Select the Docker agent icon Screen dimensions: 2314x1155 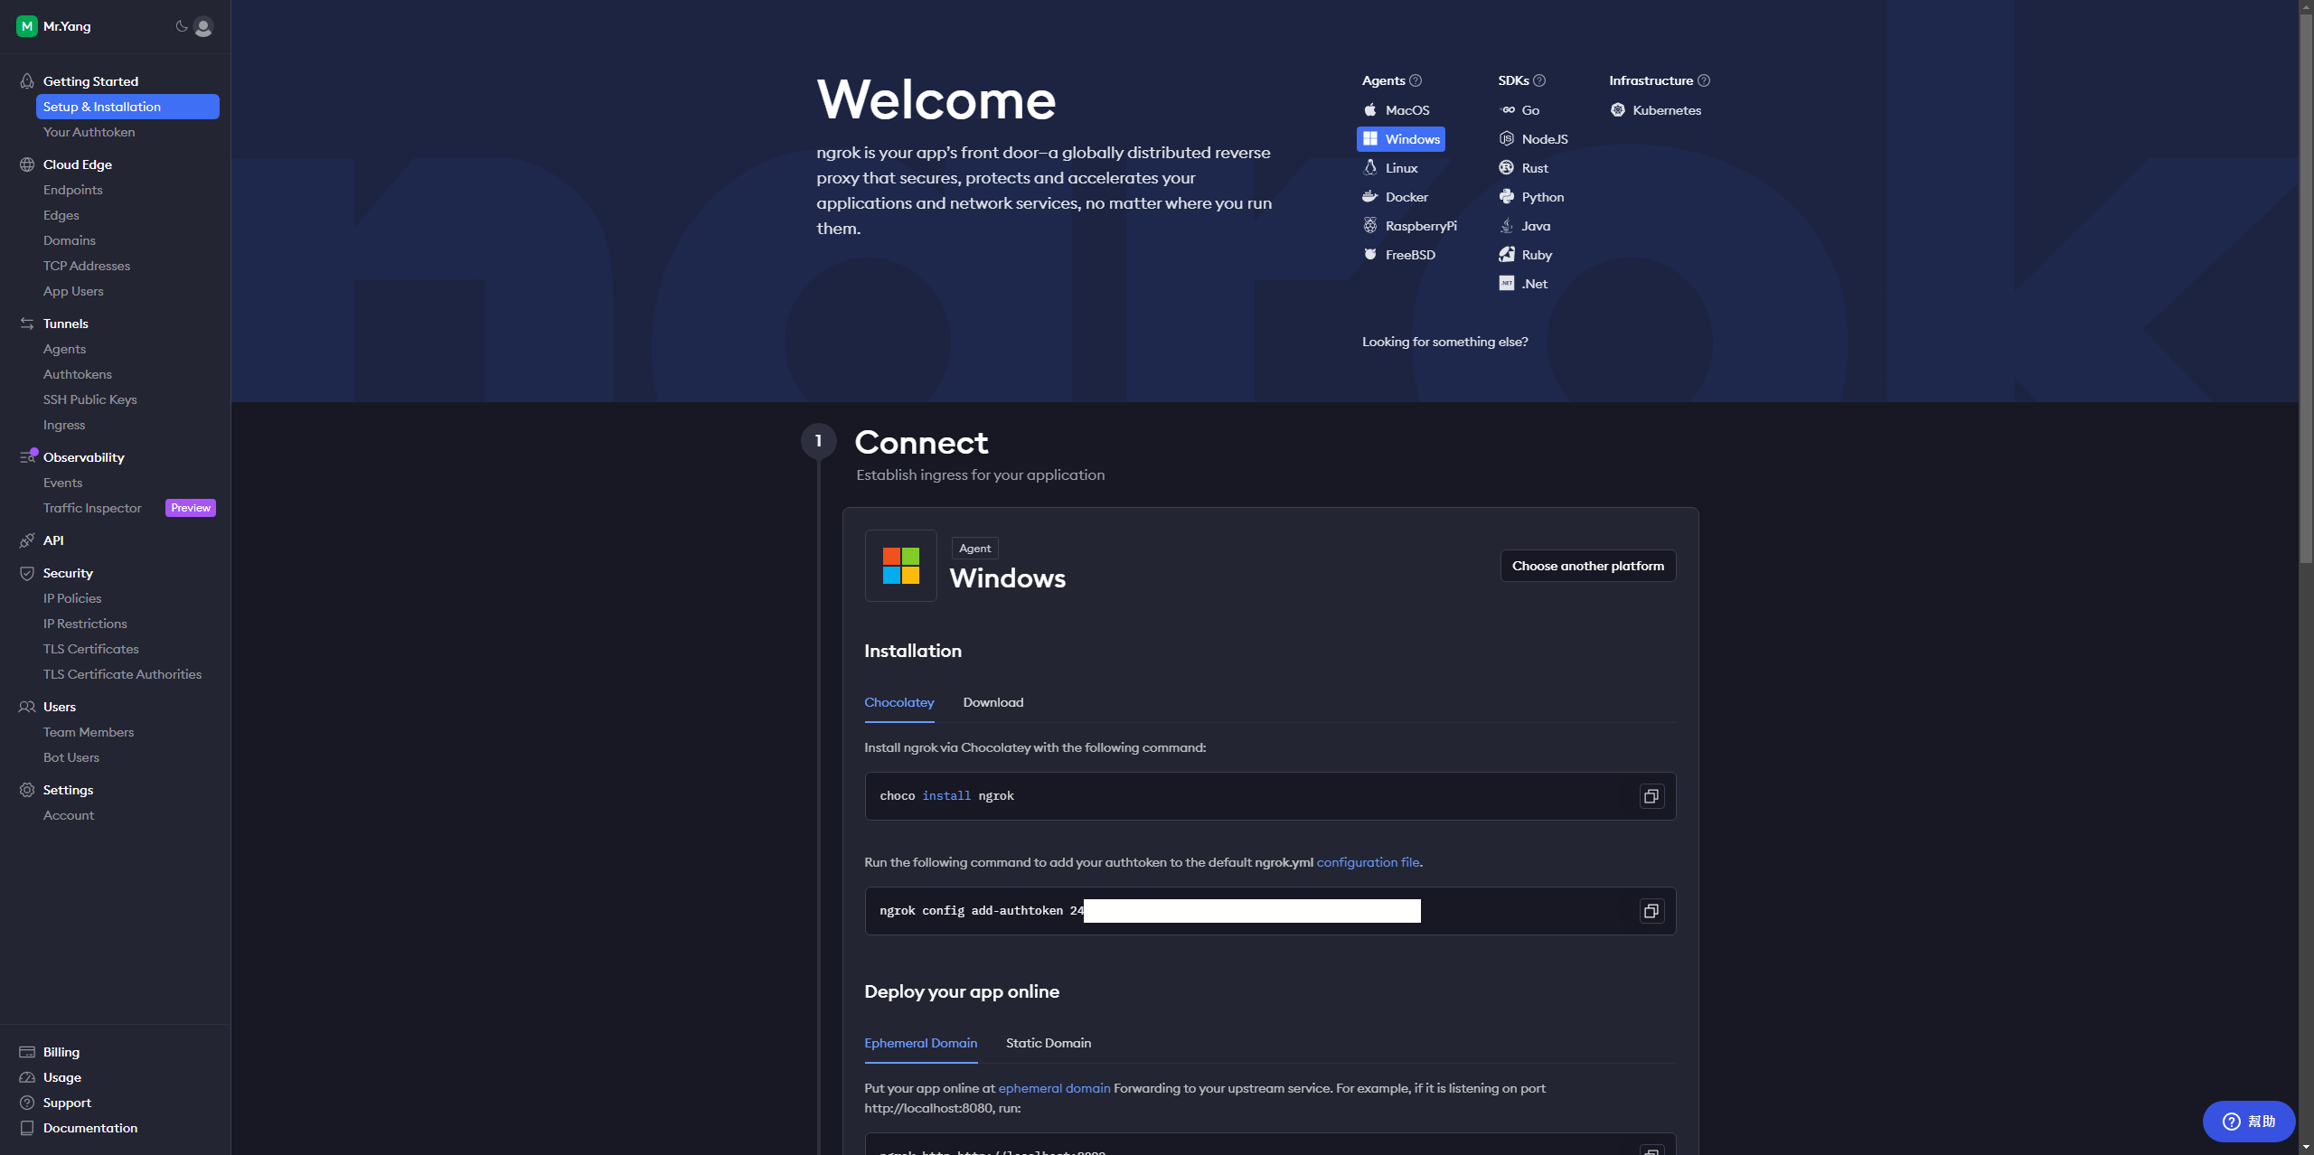[1369, 196]
